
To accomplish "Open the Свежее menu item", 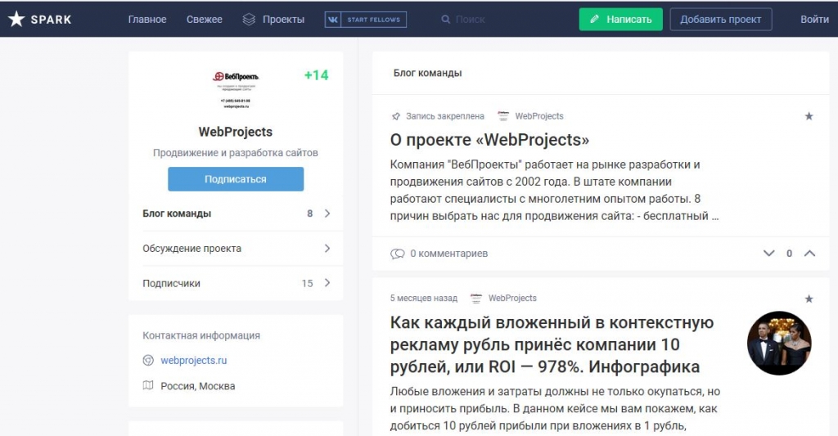I will click(x=204, y=20).
